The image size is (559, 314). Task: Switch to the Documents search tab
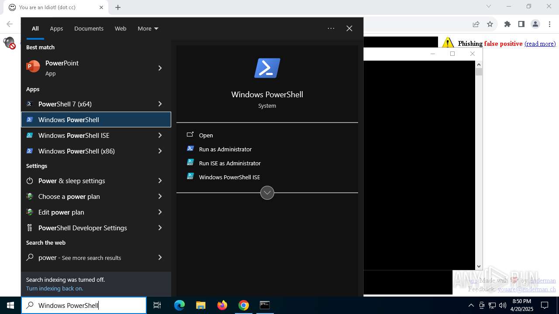89,28
